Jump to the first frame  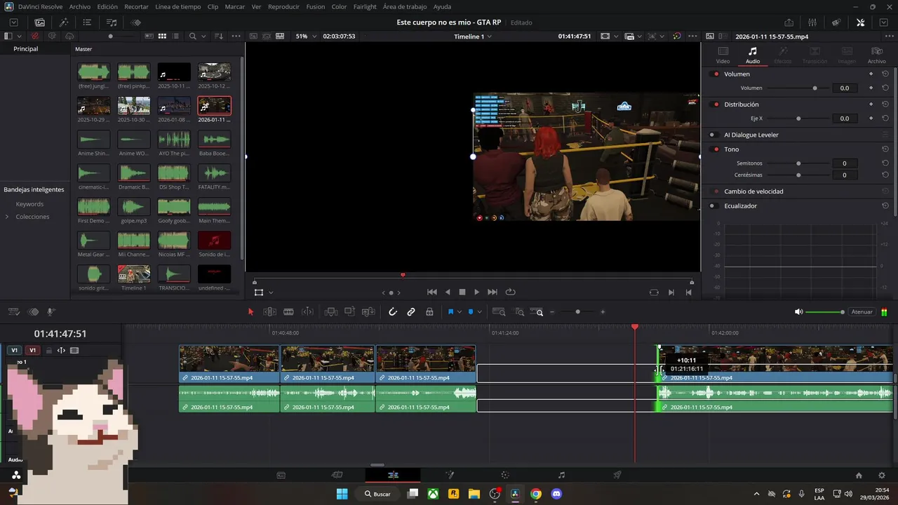coord(432,292)
